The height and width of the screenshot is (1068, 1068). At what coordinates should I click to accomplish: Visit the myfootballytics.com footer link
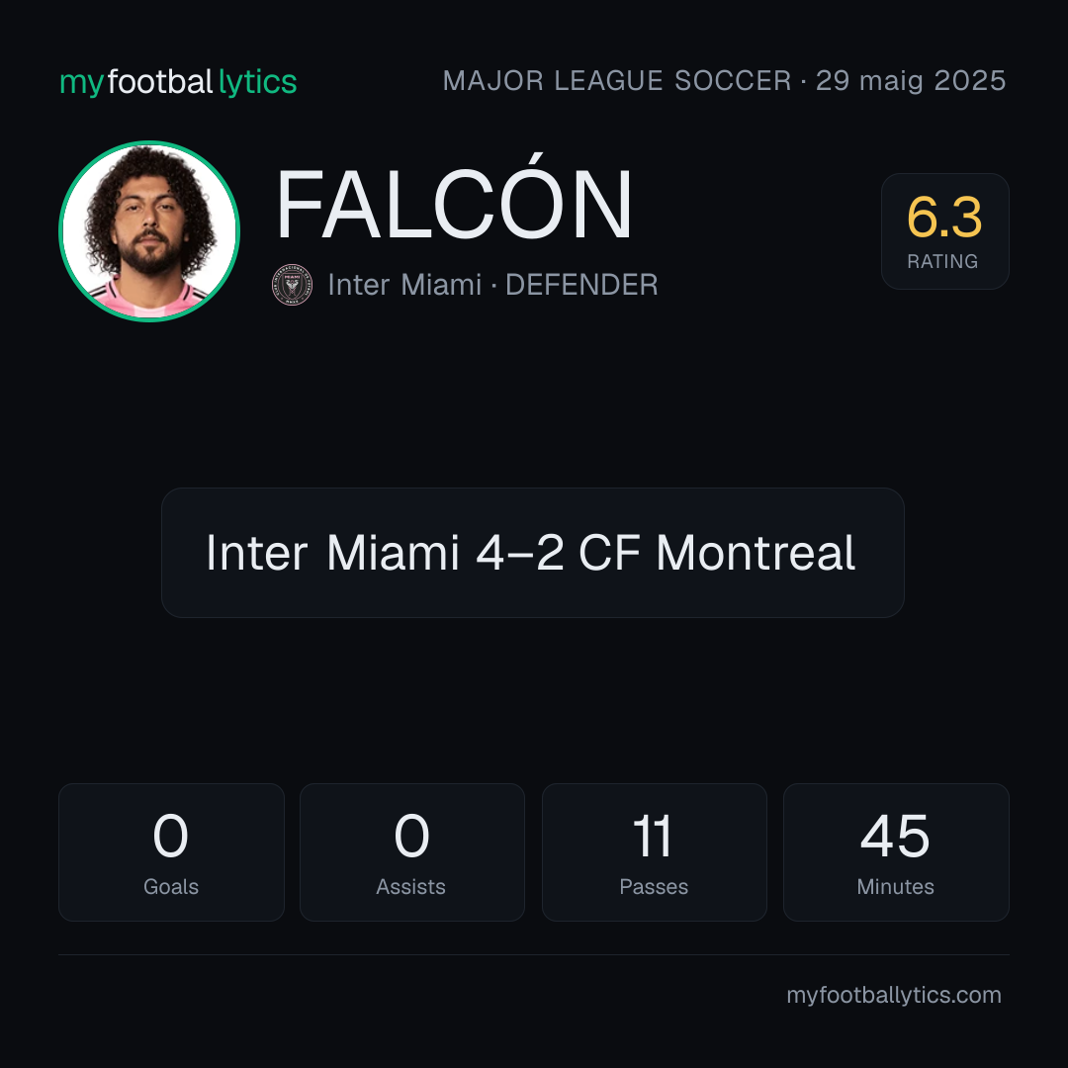point(894,995)
